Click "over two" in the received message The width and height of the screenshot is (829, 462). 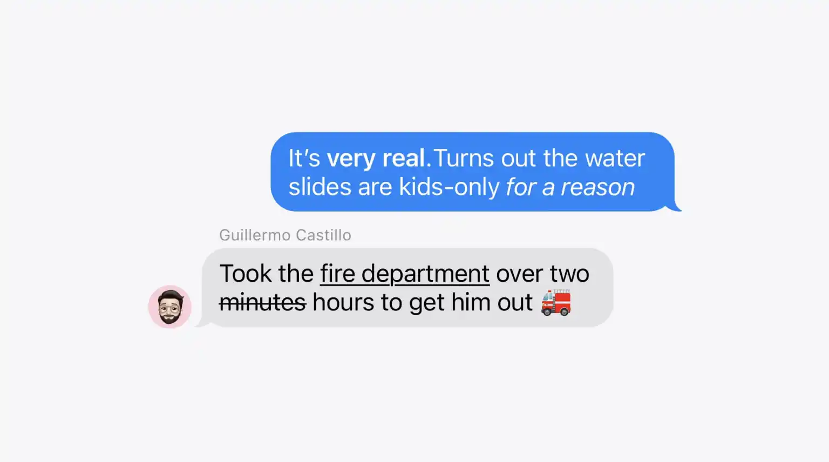click(x=542, y=274)
